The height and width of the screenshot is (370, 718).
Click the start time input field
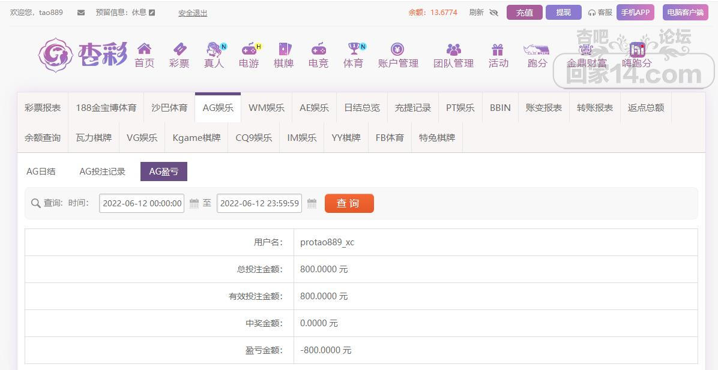tap(142, 203)
